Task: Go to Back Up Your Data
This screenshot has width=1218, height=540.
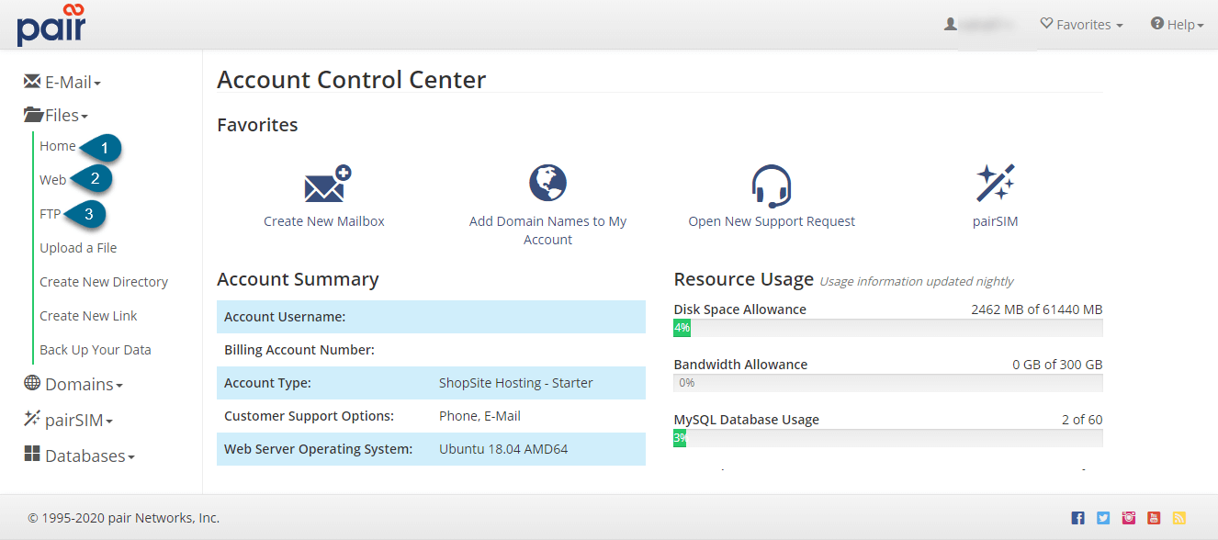Action: pyautogui.click(x=96, y=350)
